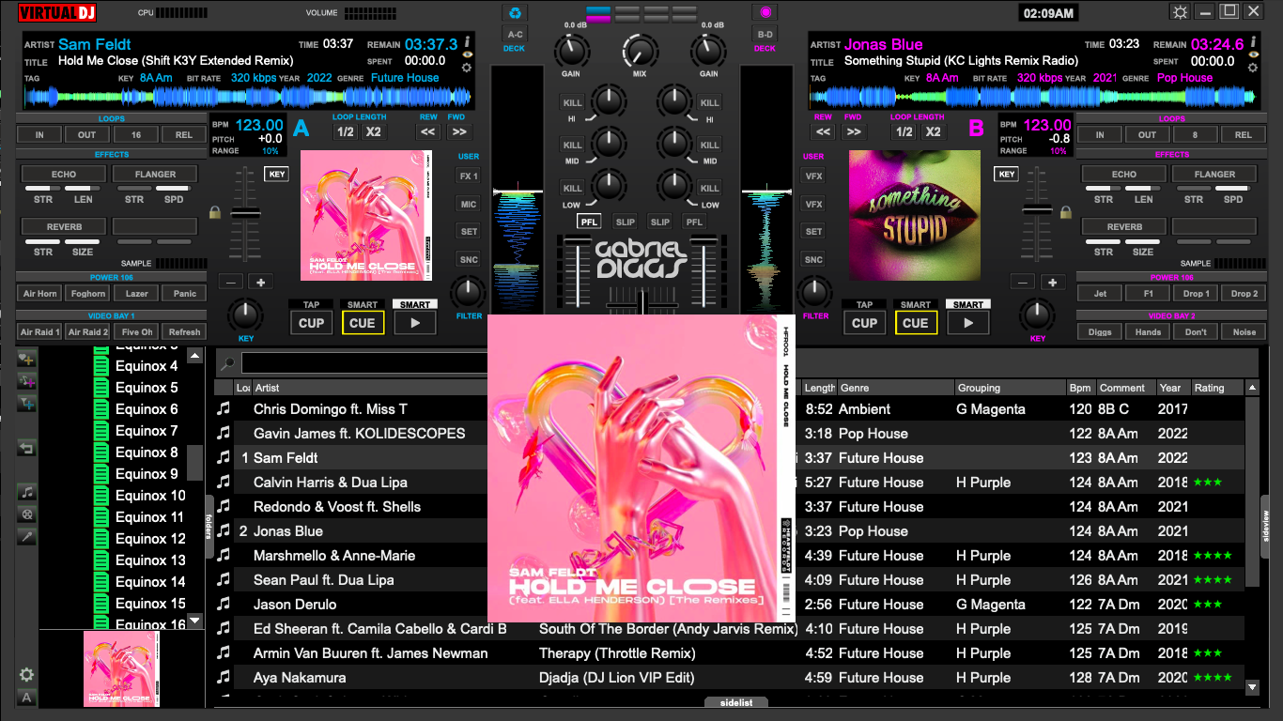Click deck A pitch plus button

260,283
